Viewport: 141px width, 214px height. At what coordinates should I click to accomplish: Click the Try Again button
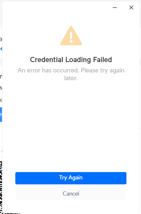[x=71, y=178]
